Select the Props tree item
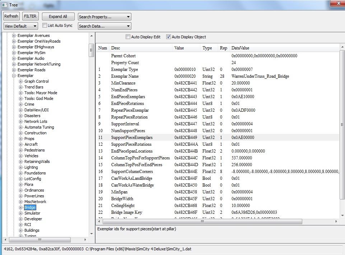This screenshot has width=345, height=255. coord(29,139)
